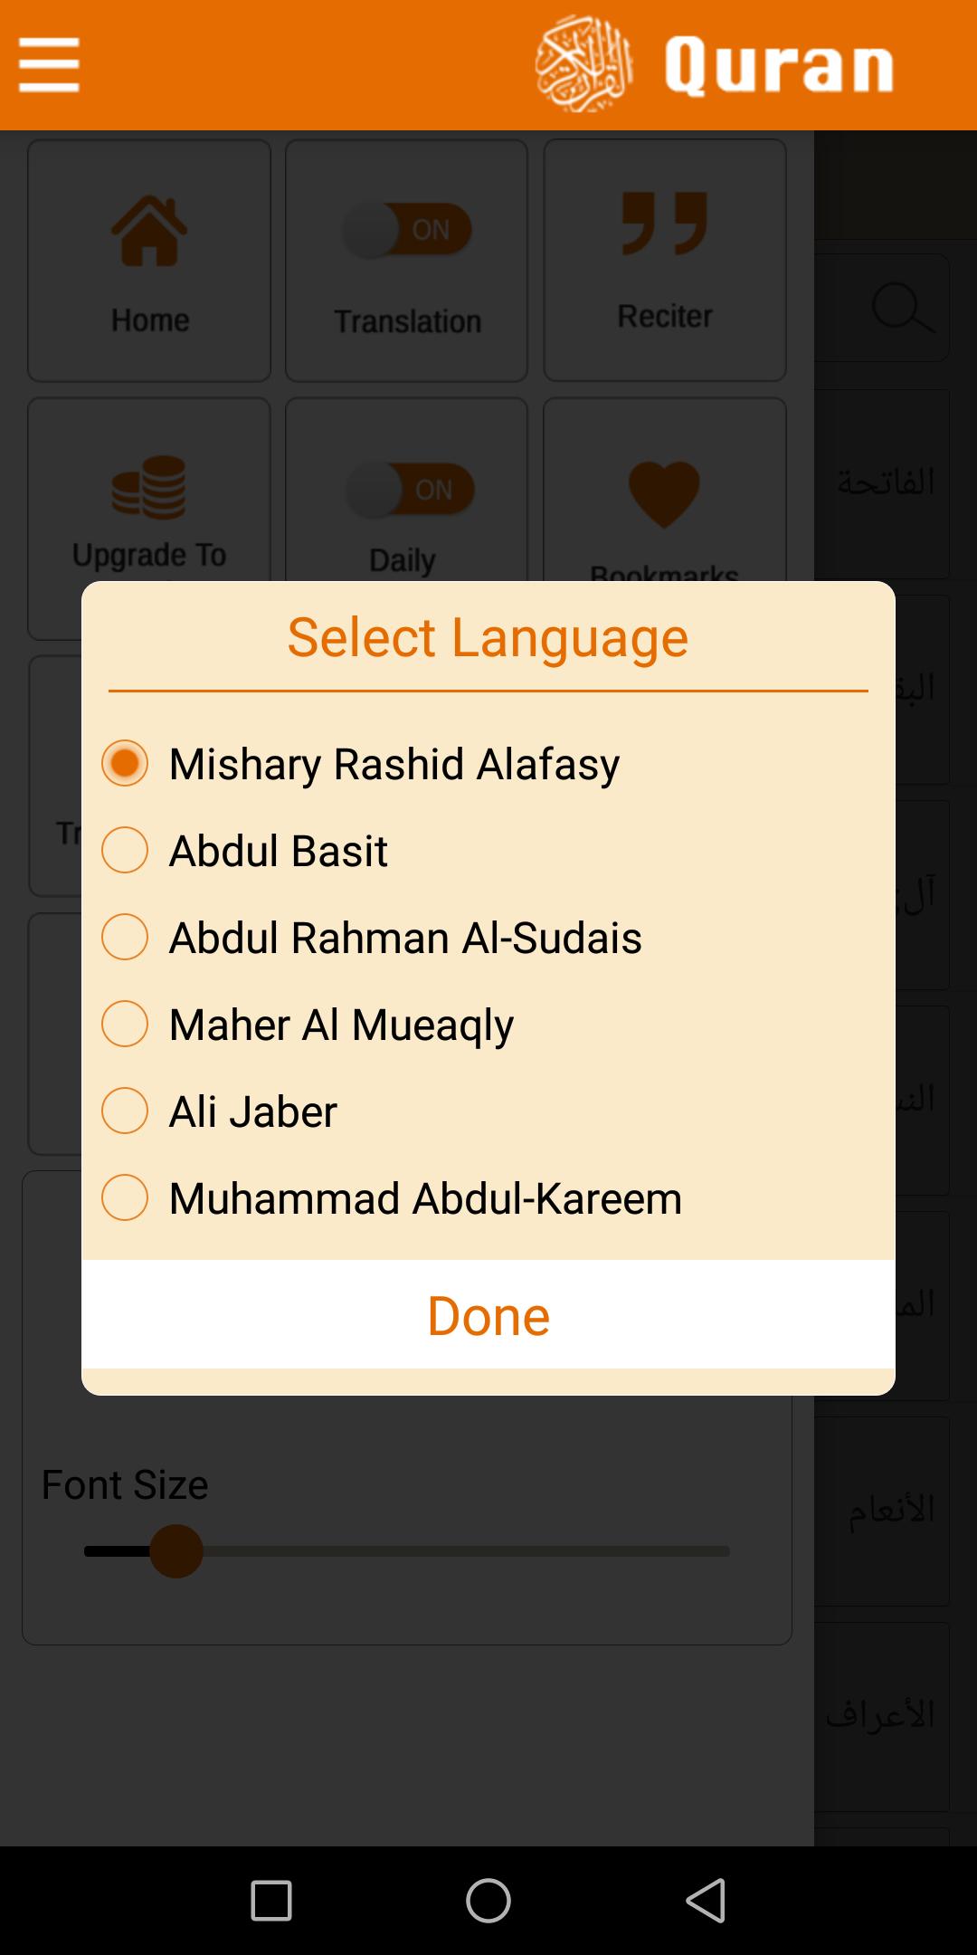Image resolution: width=977 pixels, height=1955 pixels.
Task: Toggle the Translation ON switch
Action: coord(407,230)
